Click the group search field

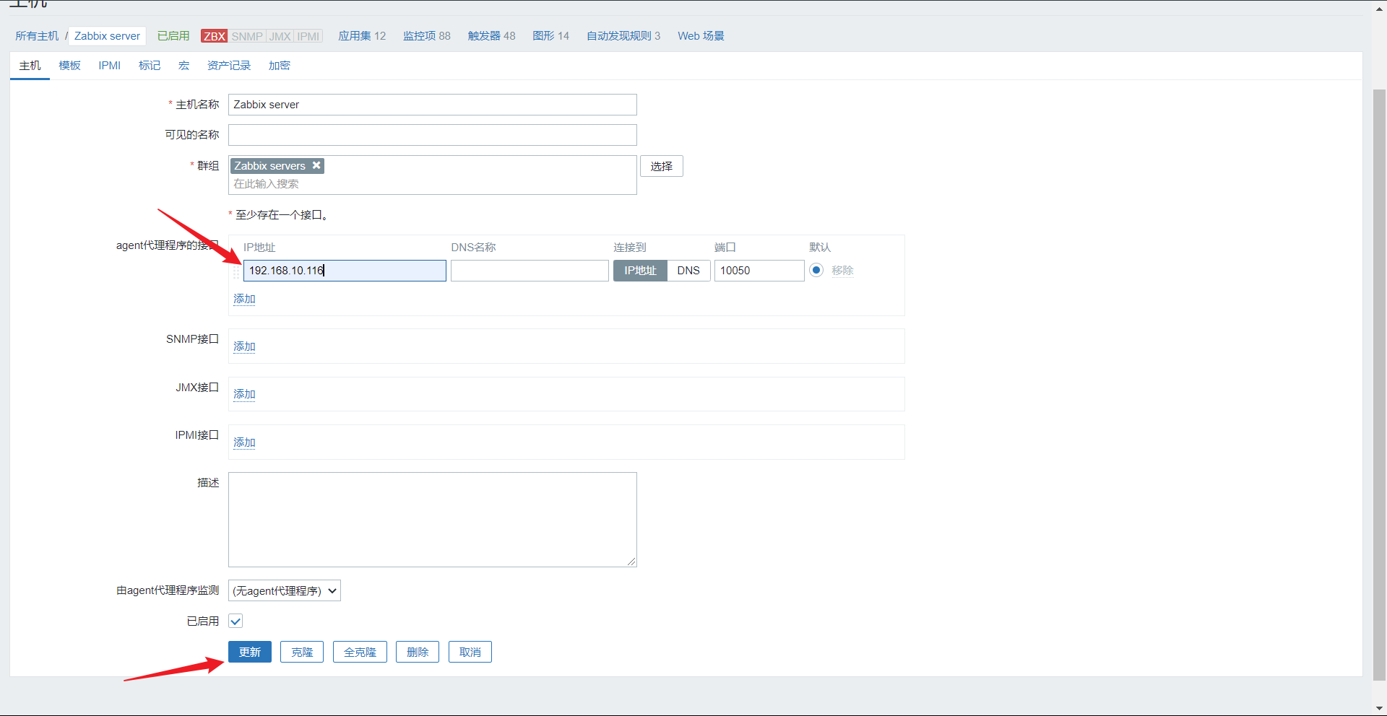433,184
